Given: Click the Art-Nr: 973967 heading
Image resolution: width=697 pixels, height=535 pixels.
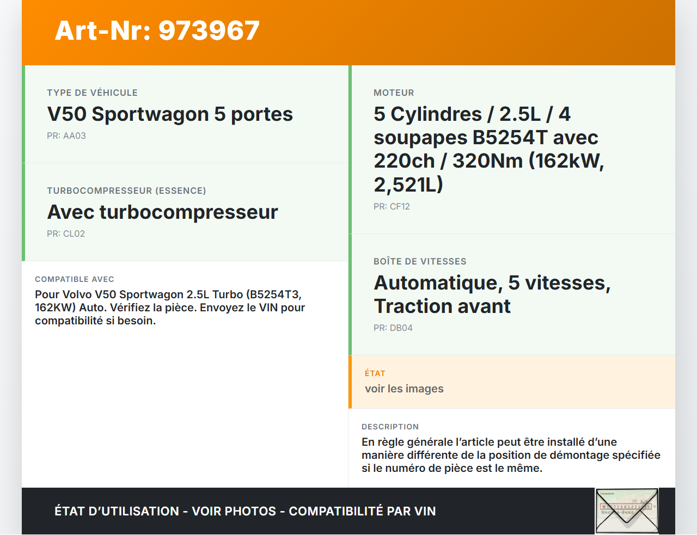Looking at the screenshot, I should (157, 30).
